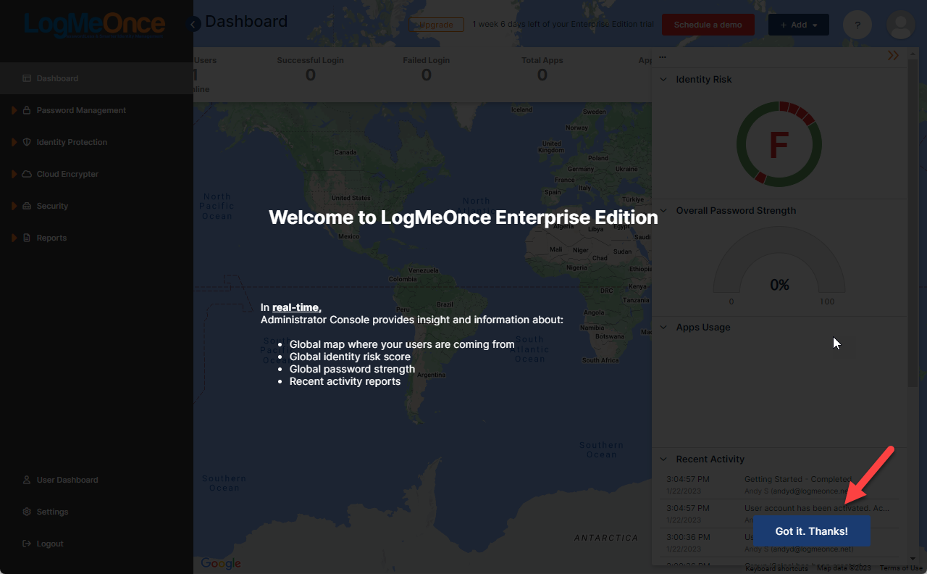Click the User Dashboard person icon
Screen dimensions: 927x574
[27, 480]
